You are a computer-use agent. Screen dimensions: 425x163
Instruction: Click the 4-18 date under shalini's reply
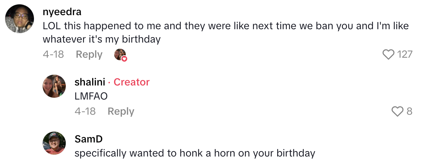pos(85,111)
